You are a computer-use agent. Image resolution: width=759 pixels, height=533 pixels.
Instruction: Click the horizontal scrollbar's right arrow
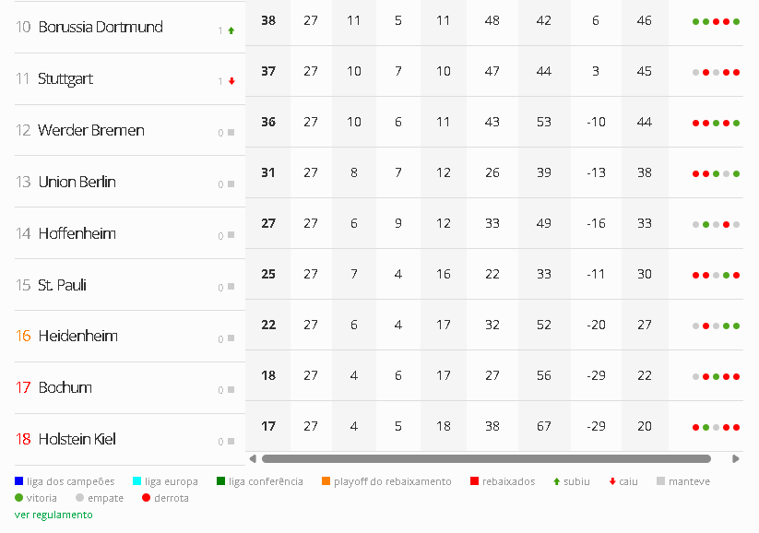(x=735, y=458)
